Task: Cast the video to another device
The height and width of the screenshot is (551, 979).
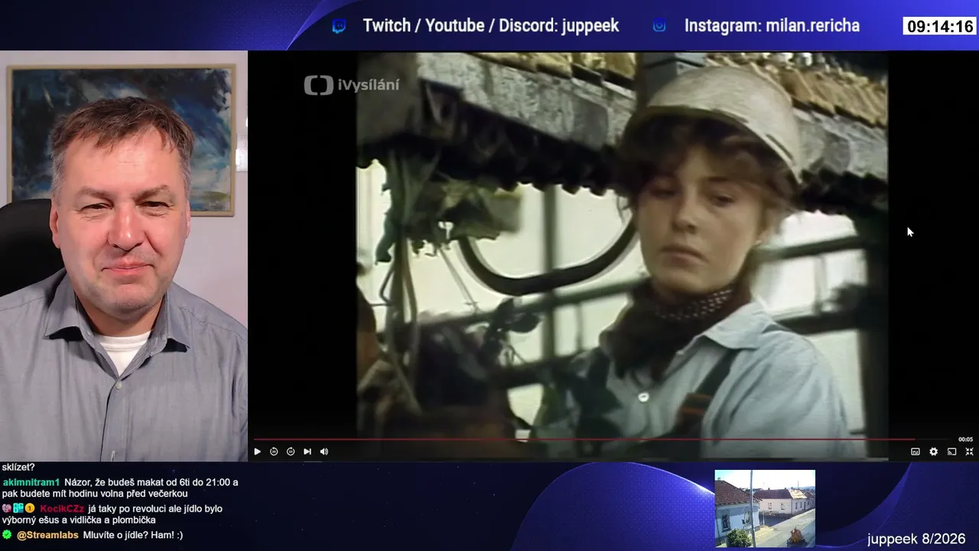Action: click(952, 452)
